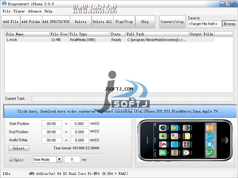The image size is (238, 178).
Task: Start conversion with Convert/stop button
Action: [x=172, y=22]
